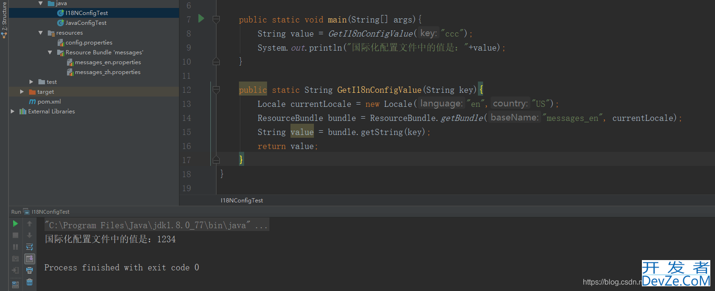The image size is (715, 291).
Task: Click Resource Bundle 'messages' icon
Action: pos(60,52)
